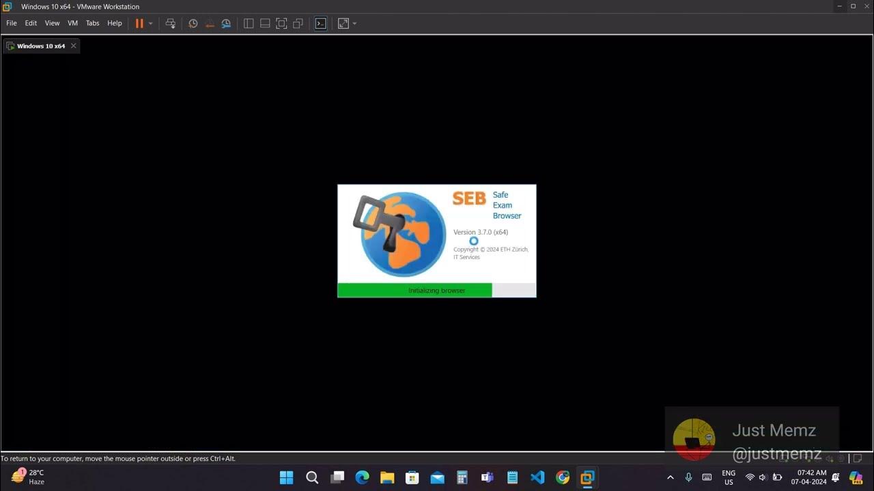Click Send Ctrl+Alt+Del toolbar icon
The image size is (874, 491).
tap(171, 23)
